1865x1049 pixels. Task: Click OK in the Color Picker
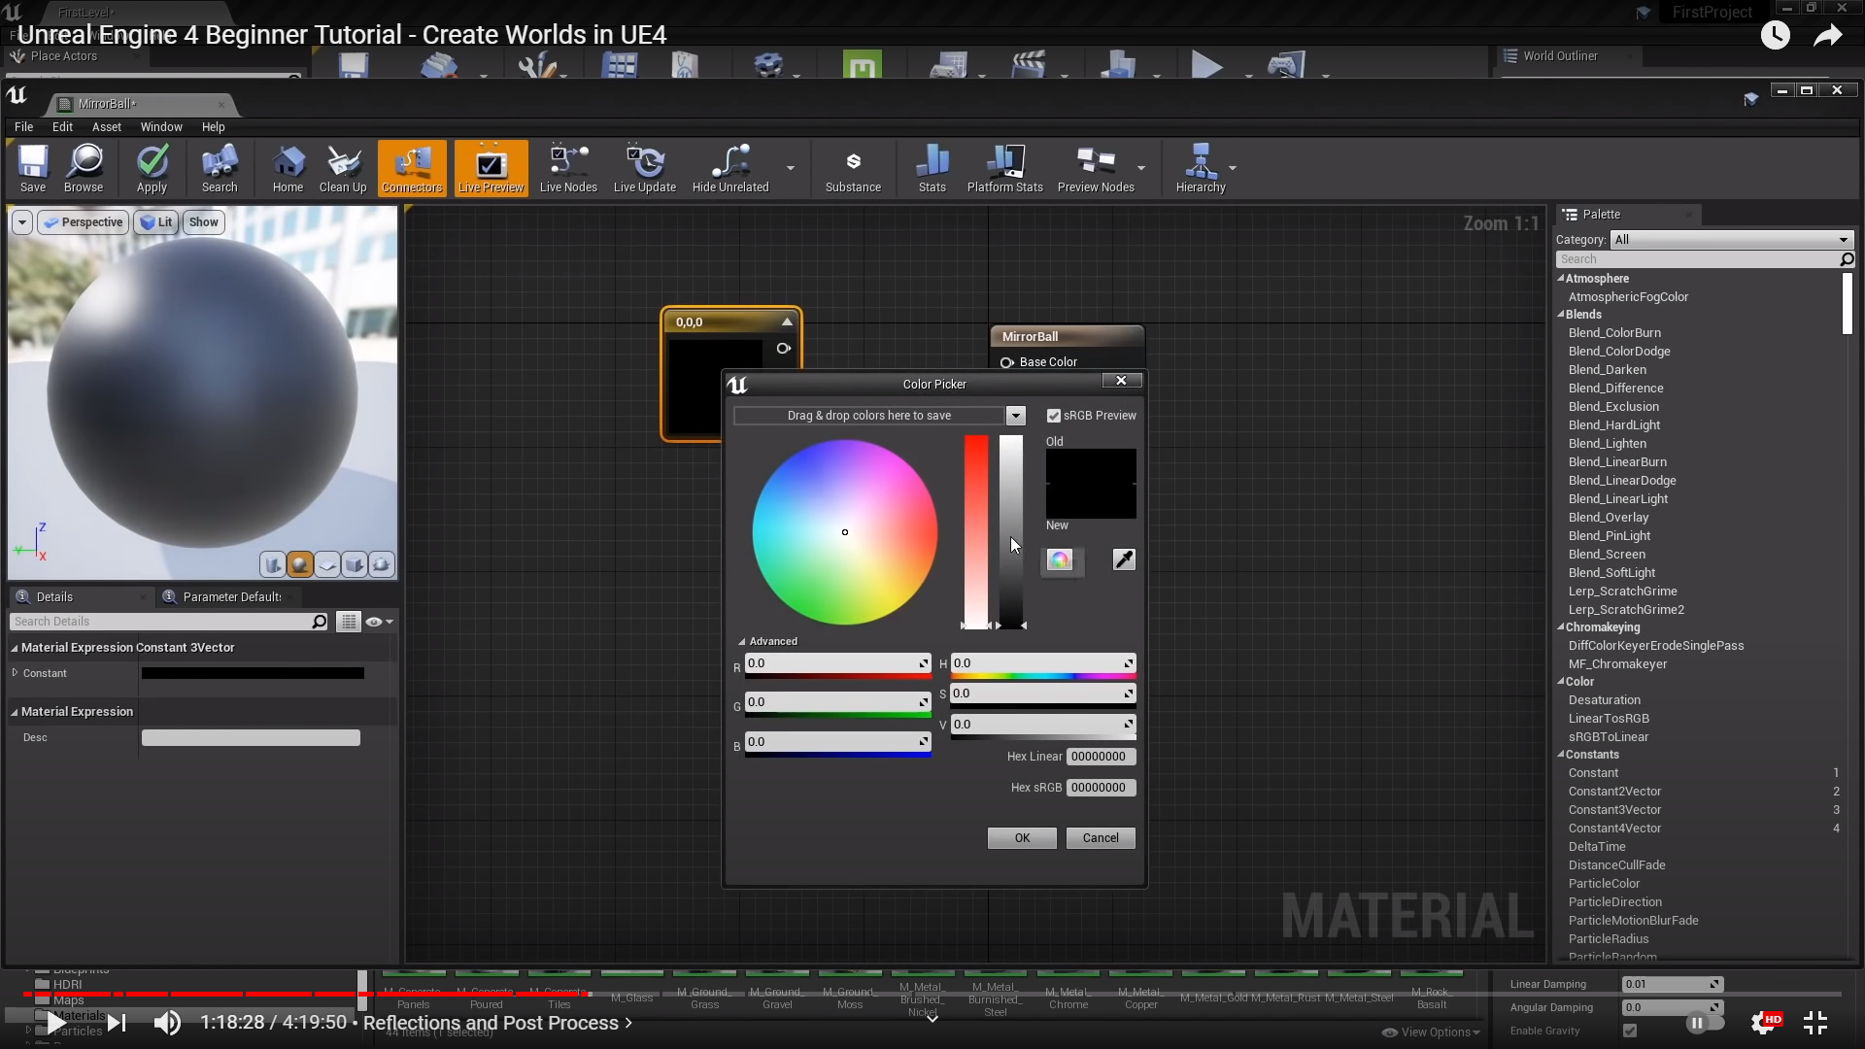[x=1022, y=838]
